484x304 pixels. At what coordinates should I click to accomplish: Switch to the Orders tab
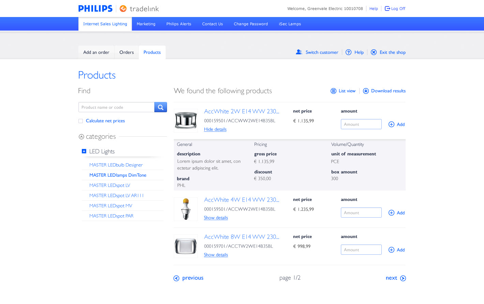click(126, 52)
